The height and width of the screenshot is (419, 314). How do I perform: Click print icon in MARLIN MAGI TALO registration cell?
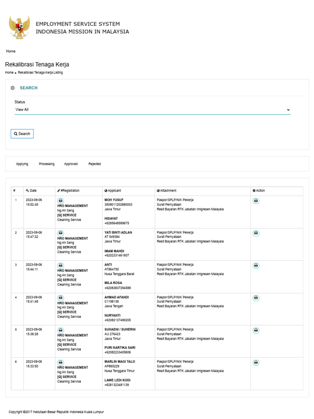pos(61,363)
